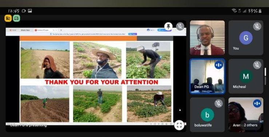Click the selfie photo with straw hat
Viewport: 269px width, 137px height.
tap(97, 60)
